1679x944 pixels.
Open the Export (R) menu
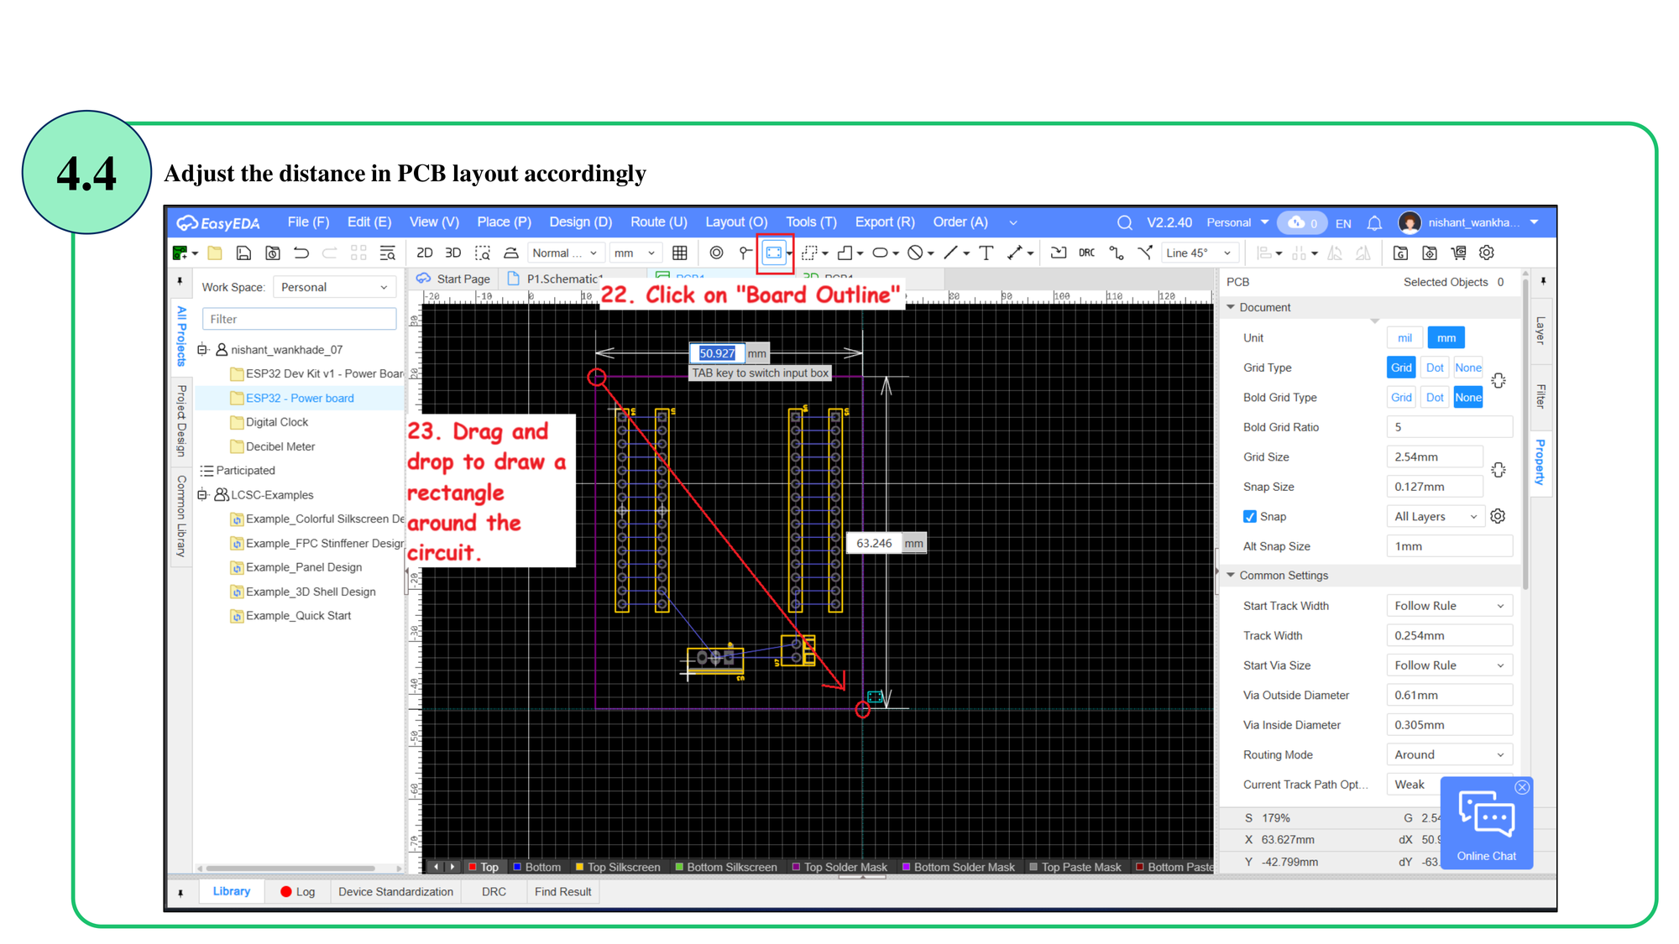(x=885, y=222)
